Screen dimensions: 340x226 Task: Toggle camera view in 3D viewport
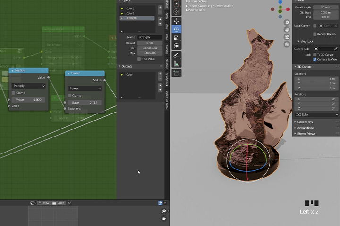(x=287, y=37)
